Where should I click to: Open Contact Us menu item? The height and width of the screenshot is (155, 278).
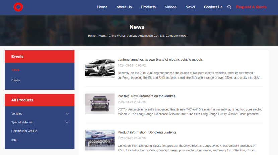[x=213, y=7]
